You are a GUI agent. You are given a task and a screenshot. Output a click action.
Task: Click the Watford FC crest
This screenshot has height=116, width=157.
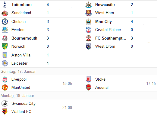(5, 111)
